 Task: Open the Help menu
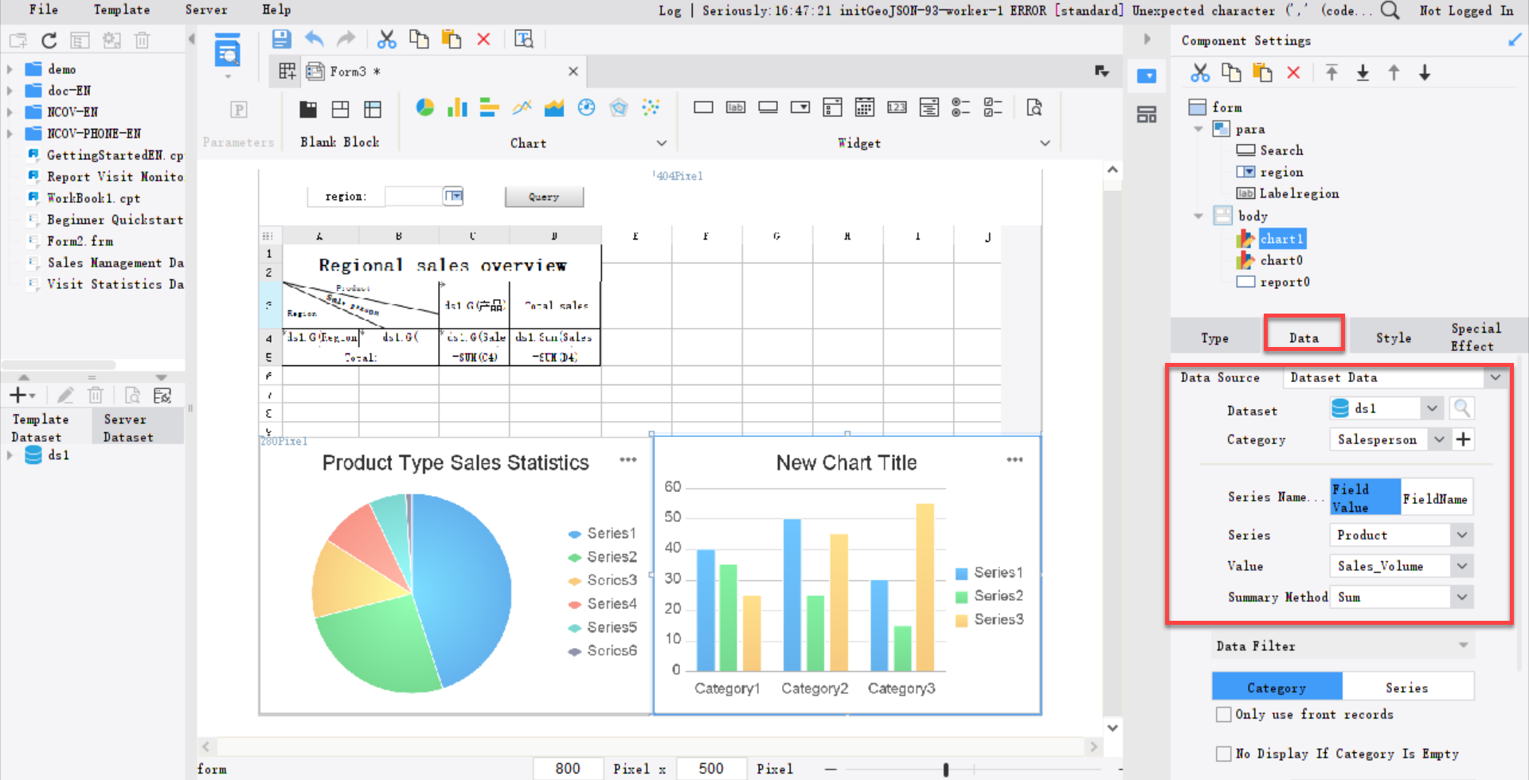276,10
